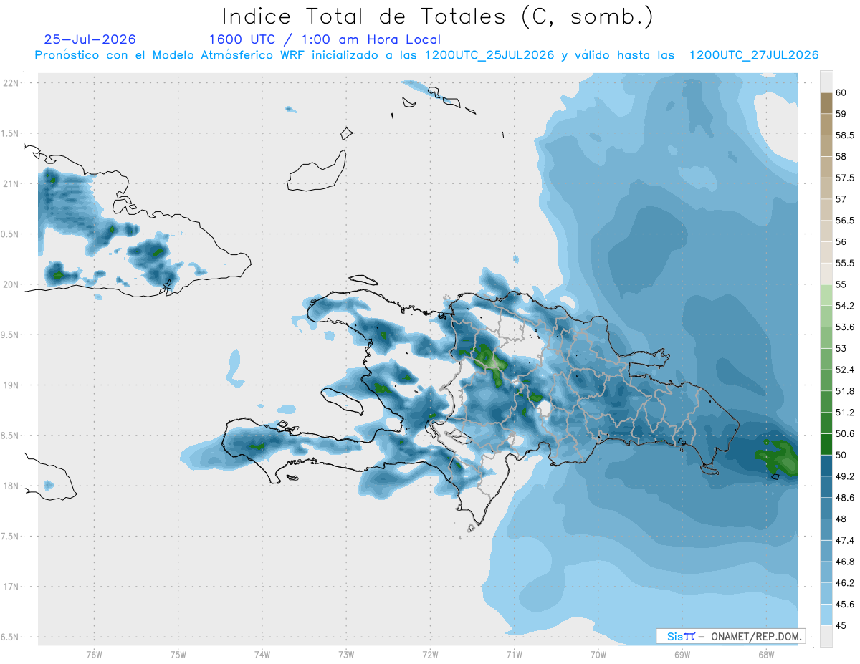Click the colorbar value '50.6'
Image resolution: width=860 pixels, height=664 pixels.
pyautogui.click(x=844, y=434)
